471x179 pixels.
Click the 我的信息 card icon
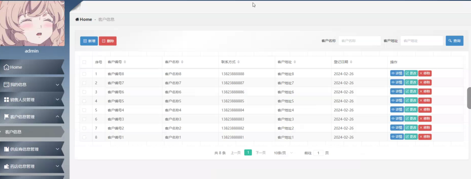pyautogui.click(x=6, y=85)
